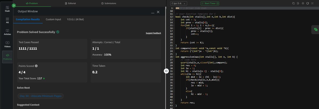Image resolution: width=319 pixels, height=109 pixels.
Task: Open the Articles sidebar section
Action: point(7,32)
